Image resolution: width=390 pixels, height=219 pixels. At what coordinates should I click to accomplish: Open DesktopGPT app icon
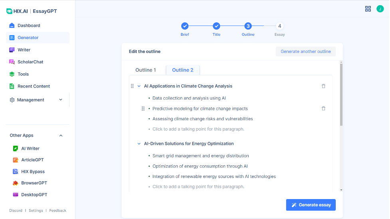point(16,195)
